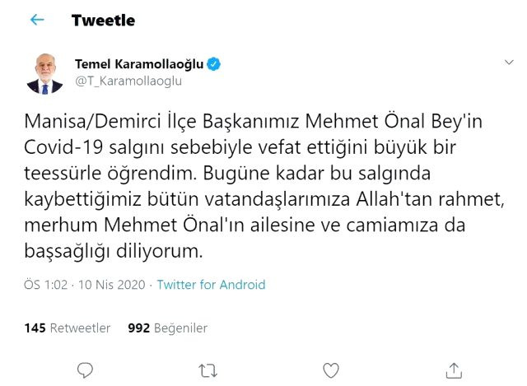The width and height of the screenshot is (527, 386).
Task: Click the tweet's closing başsağlığı diliyorum line
Action: [x=114, y=251]
